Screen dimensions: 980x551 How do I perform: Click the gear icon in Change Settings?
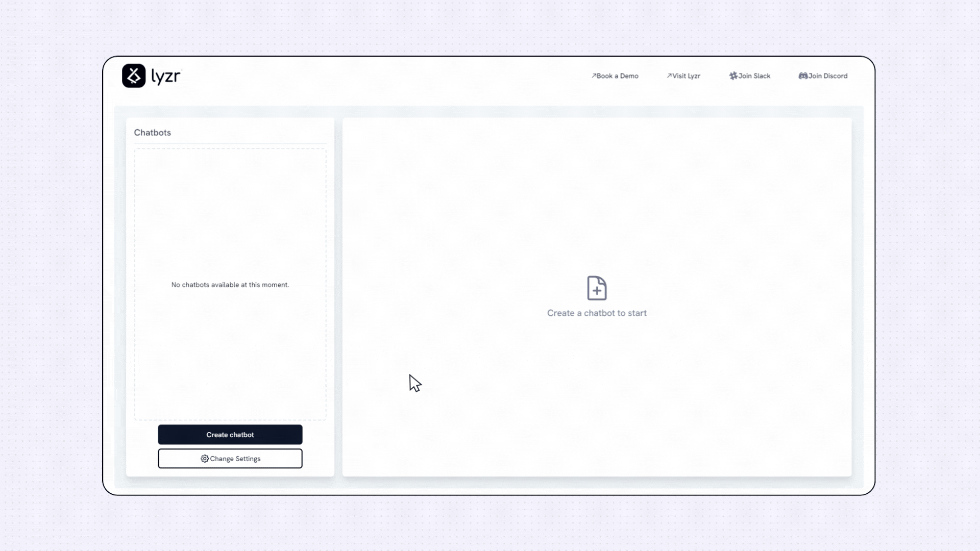(204, 459)
